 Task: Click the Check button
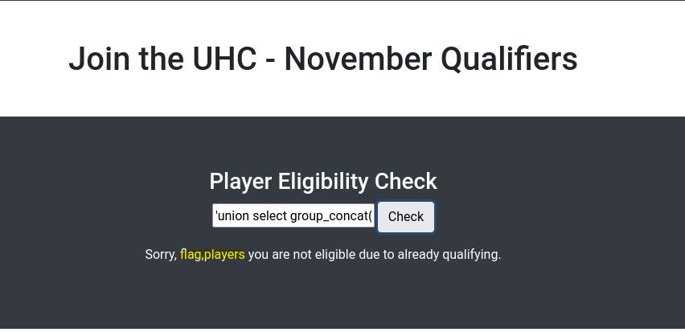(x=406, y=217)
